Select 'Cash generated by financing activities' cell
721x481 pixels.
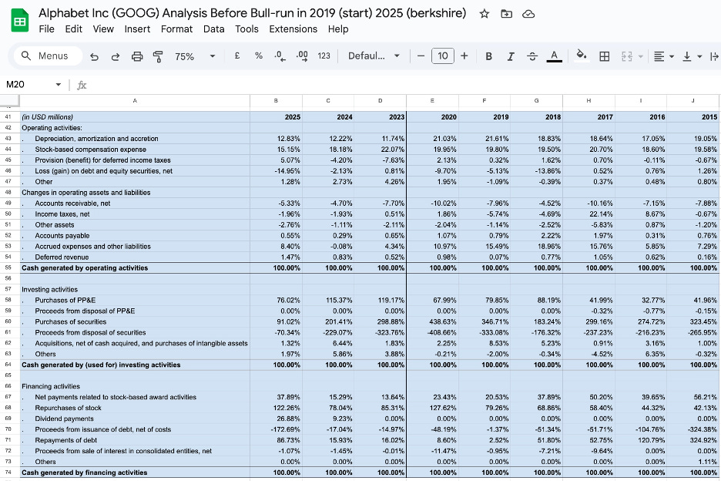pyautogui.click(x=135, y=473)
